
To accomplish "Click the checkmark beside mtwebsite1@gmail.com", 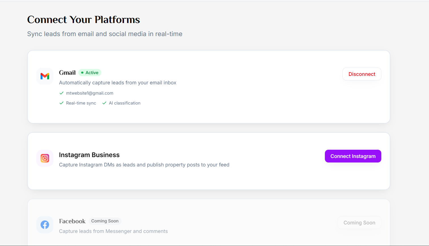I will point(61,93).
